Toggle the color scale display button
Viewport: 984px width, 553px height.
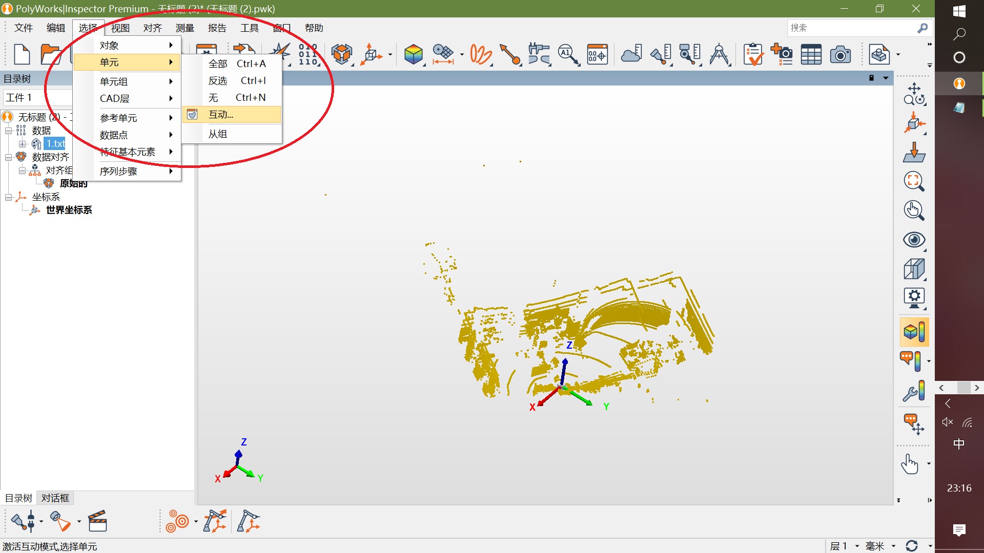(914, 332)
